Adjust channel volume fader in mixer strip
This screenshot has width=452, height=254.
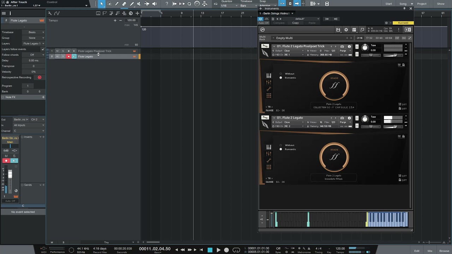[x=10, y=174]
